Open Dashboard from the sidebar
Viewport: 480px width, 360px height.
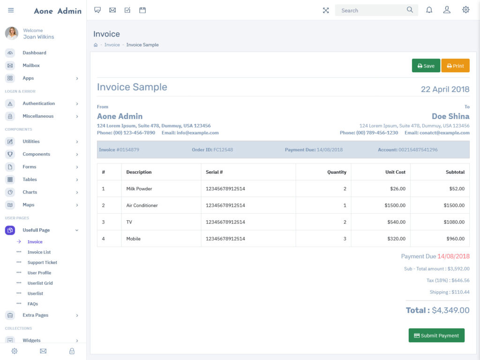pos(34,52)
